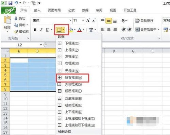Screen dimensions: 170x135
Task: Click the Undo arrow icon
Action: pos(16,3)
